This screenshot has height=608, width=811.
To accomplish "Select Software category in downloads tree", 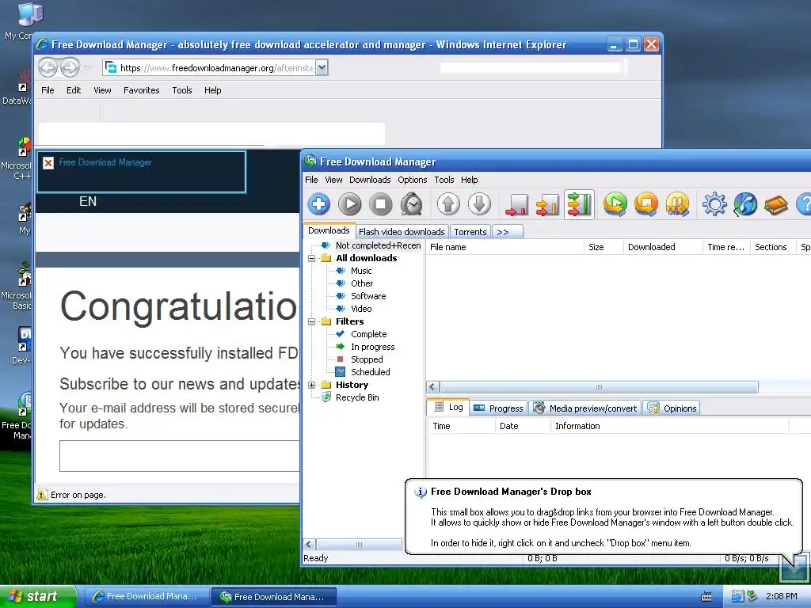I will (368, 296).
